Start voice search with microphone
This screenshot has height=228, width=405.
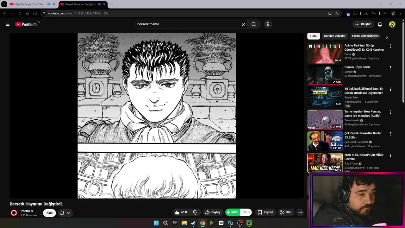click(x=268, y=24)
